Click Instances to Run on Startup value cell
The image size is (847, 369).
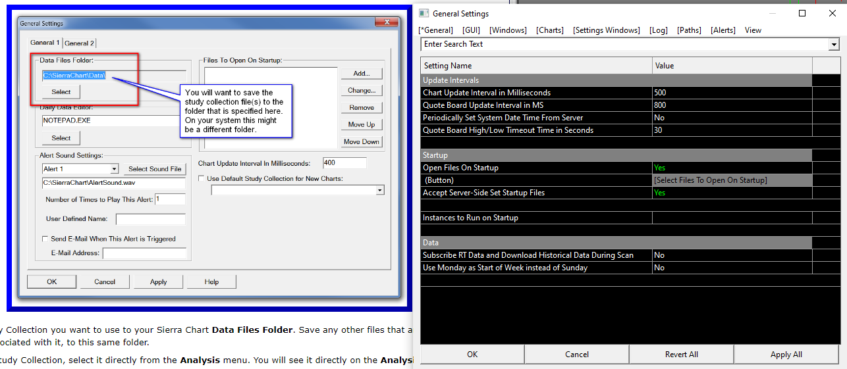pos(732,218)
